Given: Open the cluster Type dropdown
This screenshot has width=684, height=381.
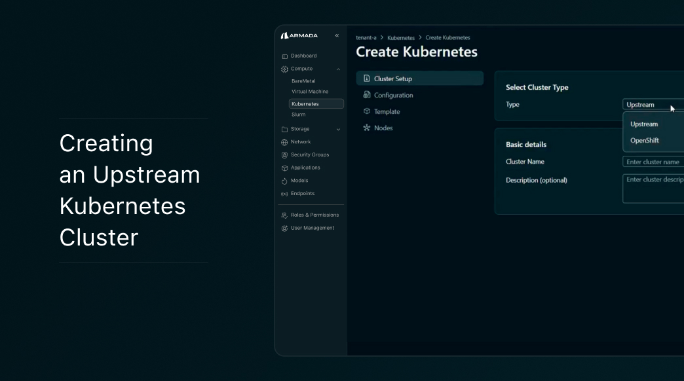Looking at the screenshot, I should click(653, 105).
